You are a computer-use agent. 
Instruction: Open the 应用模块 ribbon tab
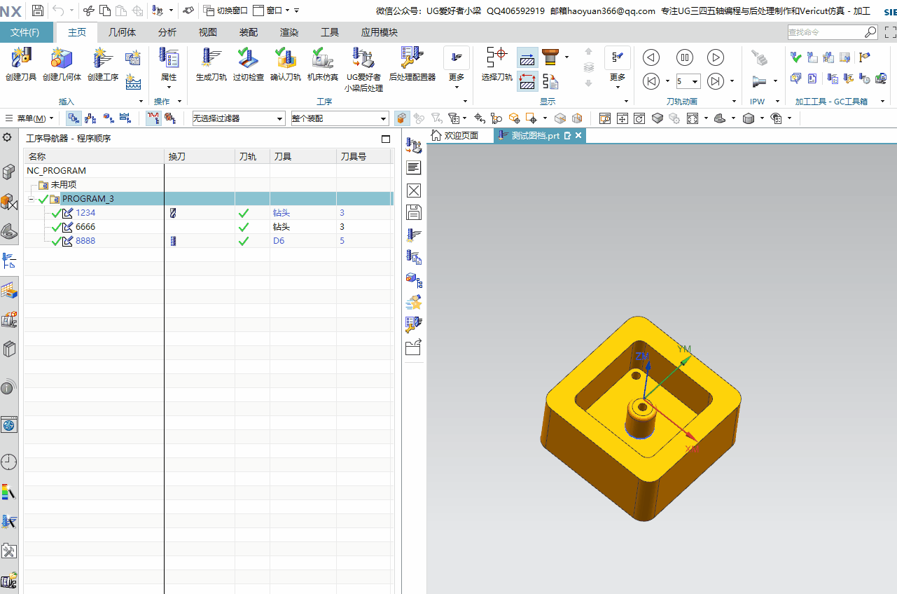379,32
